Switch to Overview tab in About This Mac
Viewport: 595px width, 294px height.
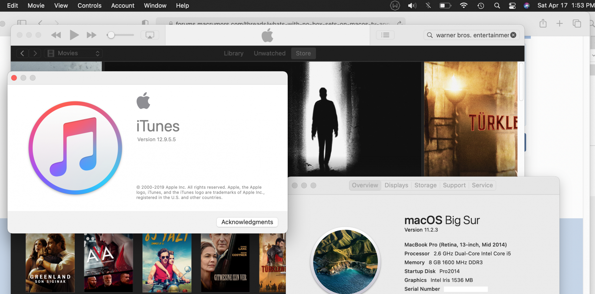click(365, 185)
